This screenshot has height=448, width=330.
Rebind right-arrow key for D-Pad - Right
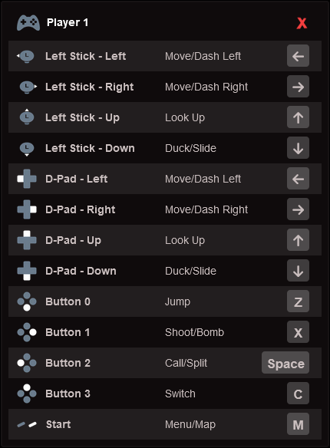298,209
